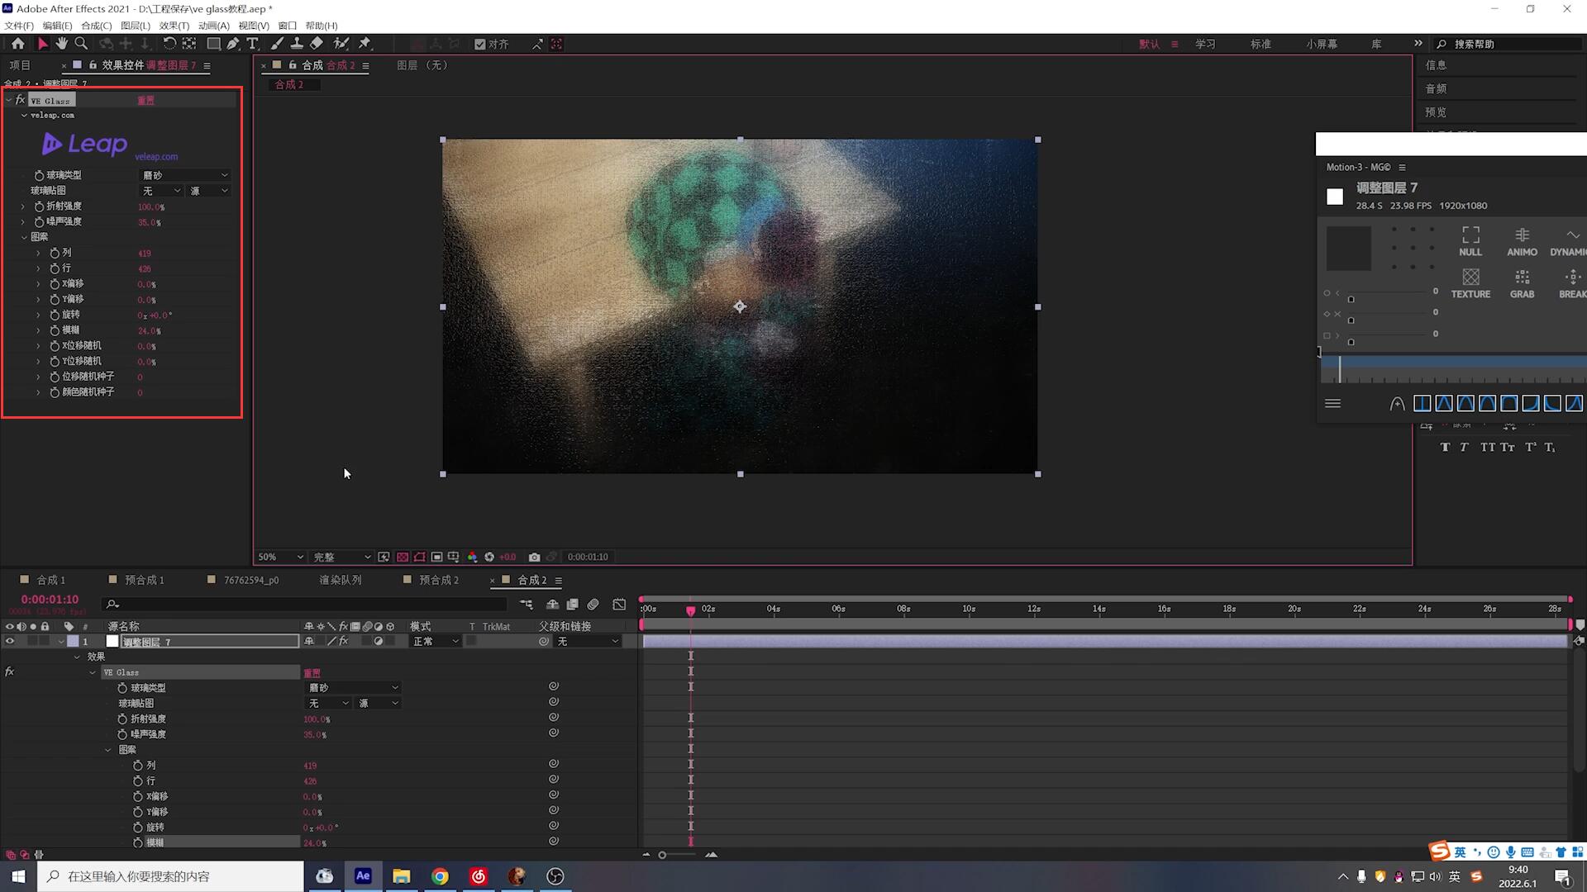Toggle the 对齐 snapping checkbox

click(480, 45)
